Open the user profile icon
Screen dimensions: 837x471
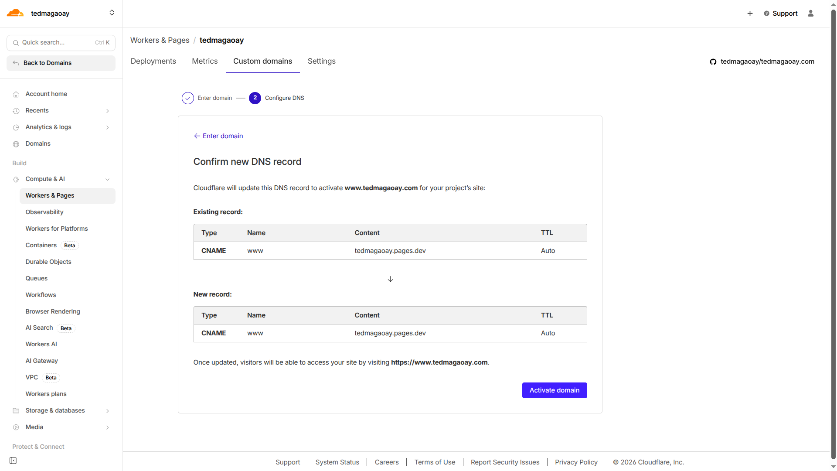tap(810, 14)
